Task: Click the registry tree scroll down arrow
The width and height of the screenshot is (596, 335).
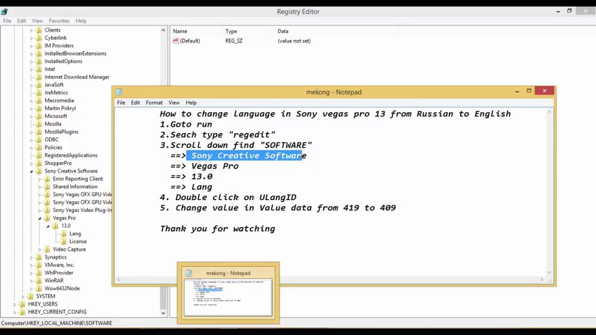Action: pos(163,313)
